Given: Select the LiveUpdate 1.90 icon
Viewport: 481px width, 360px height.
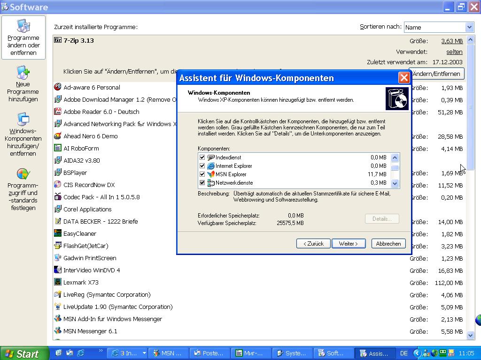Looking at the screenshot, I should coord(58,307).
